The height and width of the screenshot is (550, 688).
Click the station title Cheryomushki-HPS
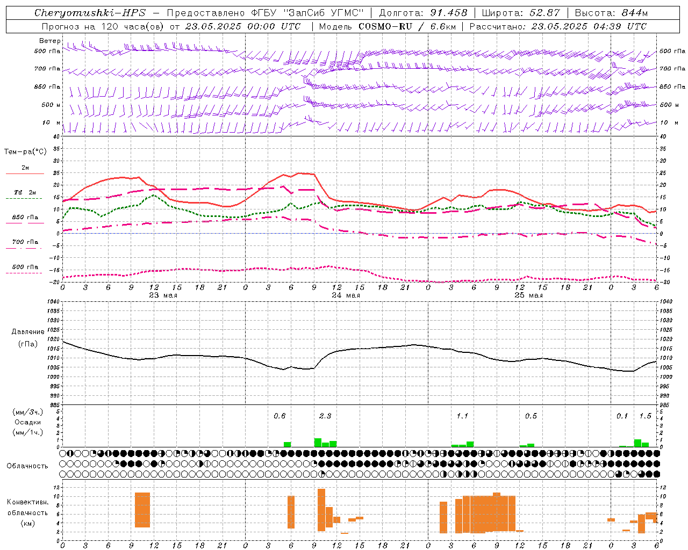90,13
